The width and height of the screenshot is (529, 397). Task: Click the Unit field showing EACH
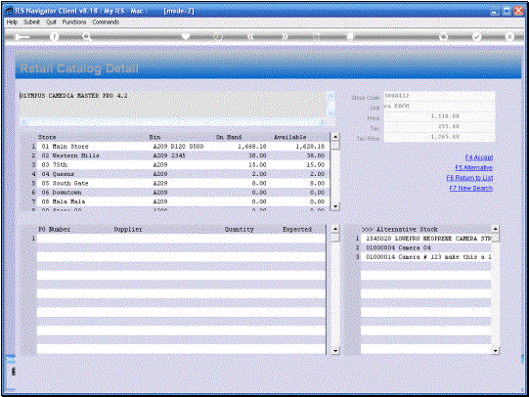point(439,107)
